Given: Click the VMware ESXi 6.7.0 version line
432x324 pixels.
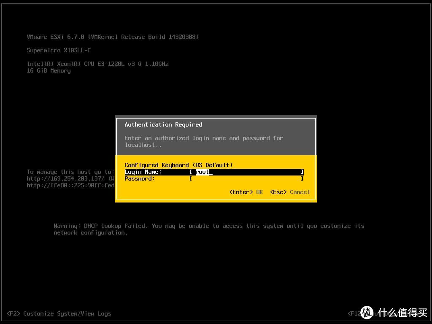Looking at the screenshot, I should click(x=113, y=37).
